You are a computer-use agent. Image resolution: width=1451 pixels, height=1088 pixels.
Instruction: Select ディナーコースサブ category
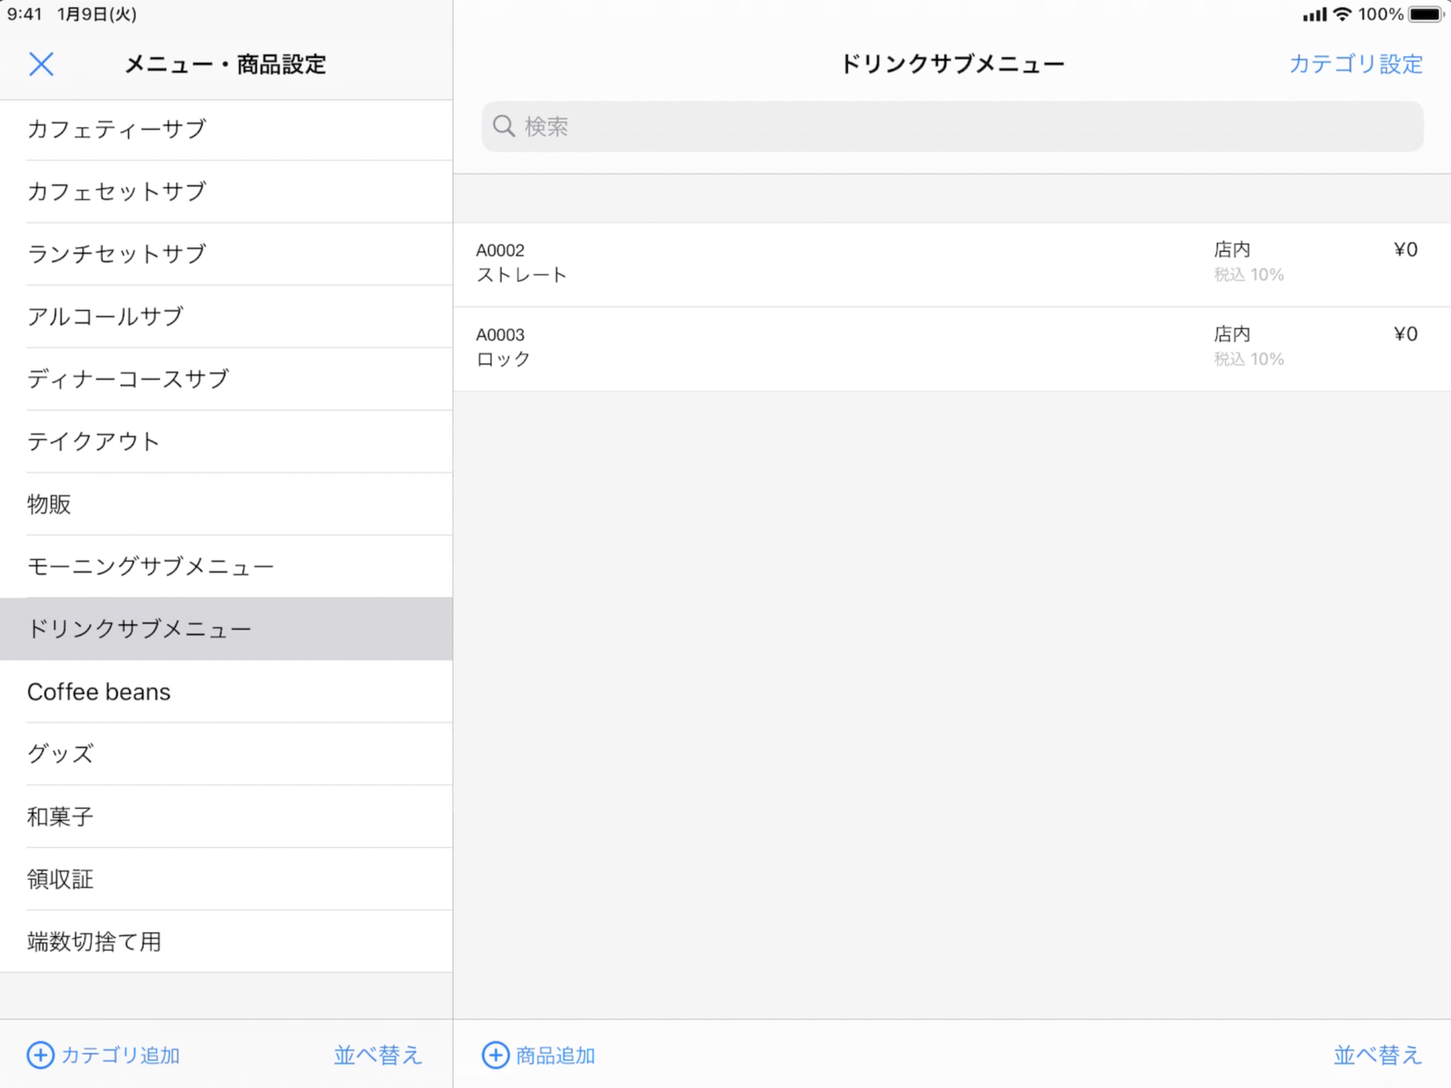[x=227, y=379]
